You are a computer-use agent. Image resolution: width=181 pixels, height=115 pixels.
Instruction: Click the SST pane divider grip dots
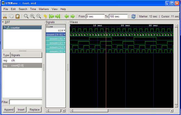click(x=22, y=51)
